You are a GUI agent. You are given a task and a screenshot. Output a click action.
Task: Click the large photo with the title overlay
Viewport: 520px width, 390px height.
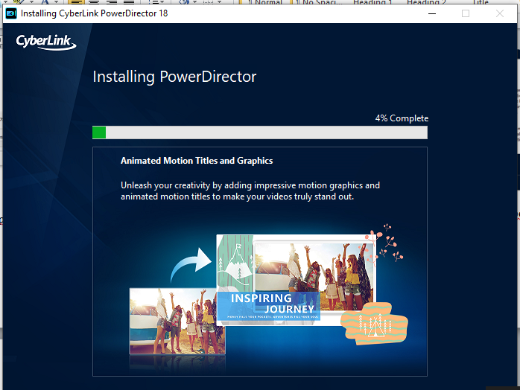click(x=297, y=280)
